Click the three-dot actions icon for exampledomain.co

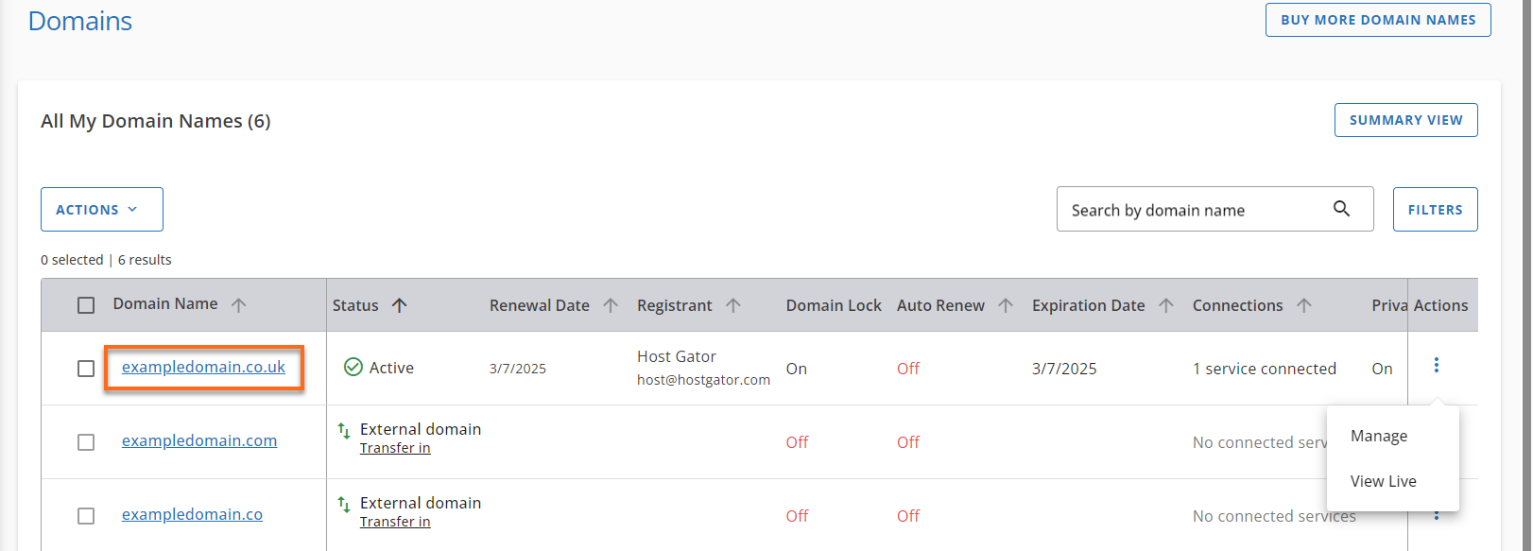(x=1437, y=515)
